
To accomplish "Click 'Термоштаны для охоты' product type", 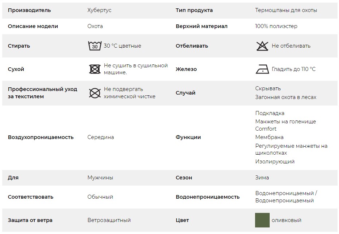I will (x=286, y=10).
